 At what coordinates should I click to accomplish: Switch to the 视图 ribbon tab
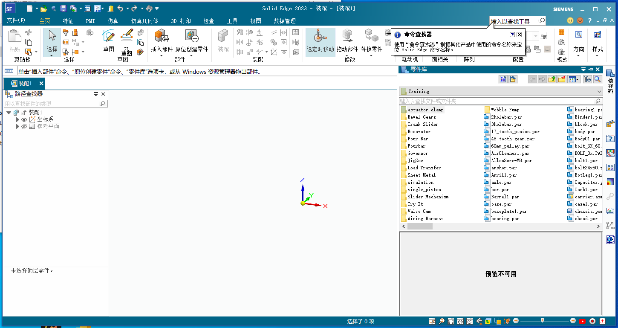click(256, 20)
